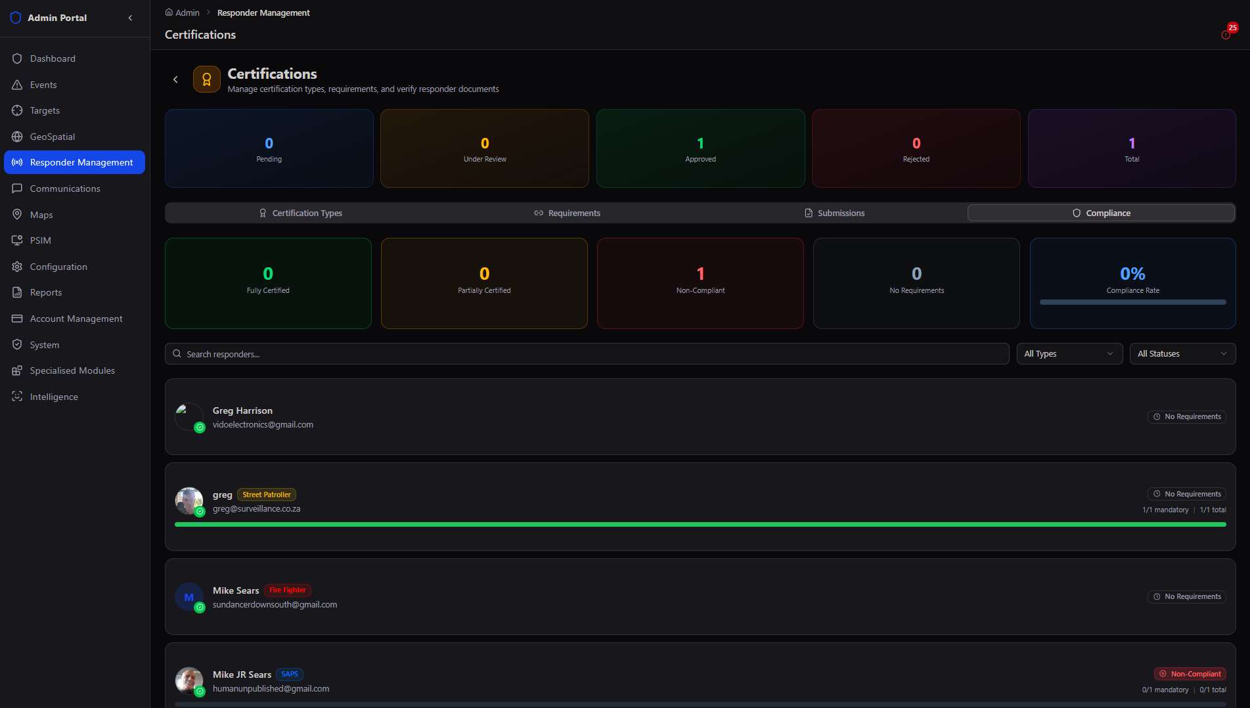Screen dimensions: 1250x708
Task: Click the Specialised Modules icon
Action: click(17, 370)
